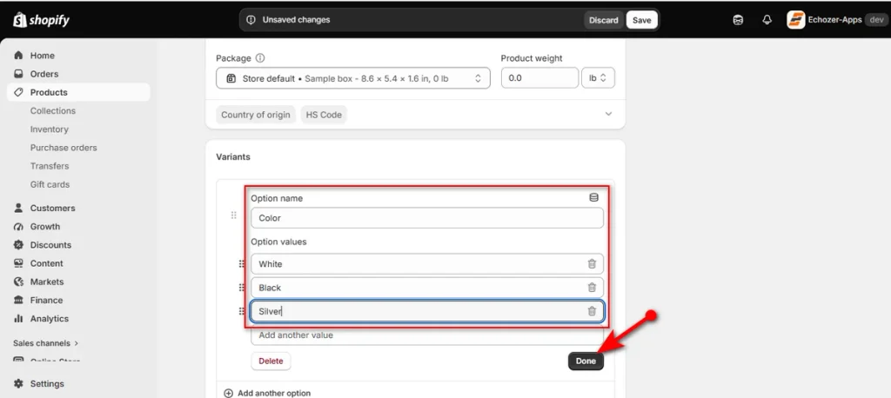This screenshot has width=891, height=398.
Task: Click the Customers person icon
Action: [19, 208]
